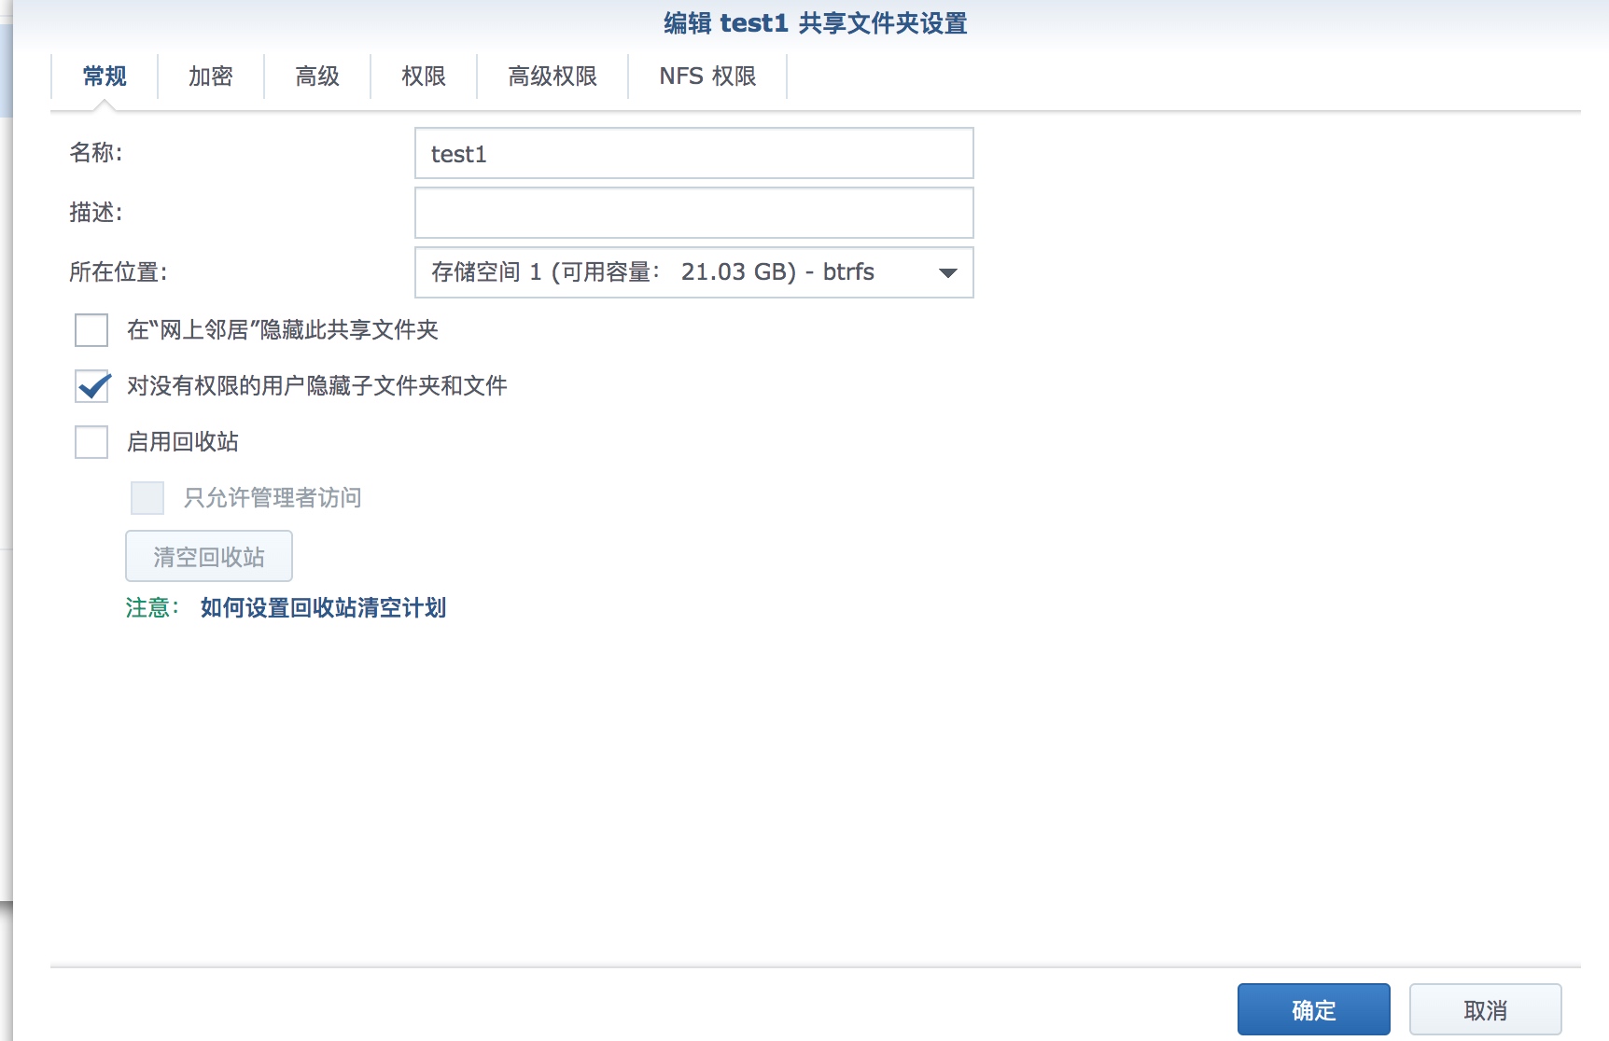
Task: Open the 如何设置回收站清空计划 link
Action: click(323, 608)
